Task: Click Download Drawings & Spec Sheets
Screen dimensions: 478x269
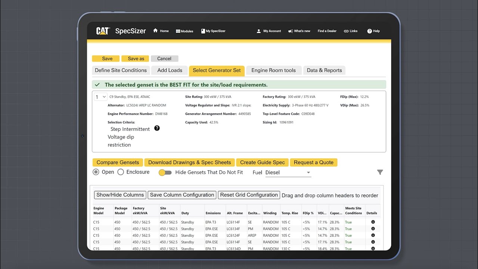Action: click(189, 163)
